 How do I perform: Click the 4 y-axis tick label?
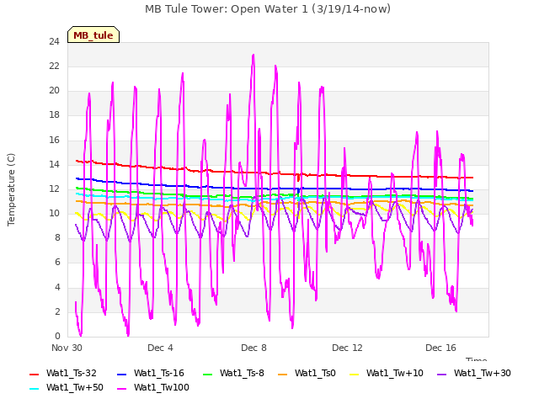pos(57,287)
